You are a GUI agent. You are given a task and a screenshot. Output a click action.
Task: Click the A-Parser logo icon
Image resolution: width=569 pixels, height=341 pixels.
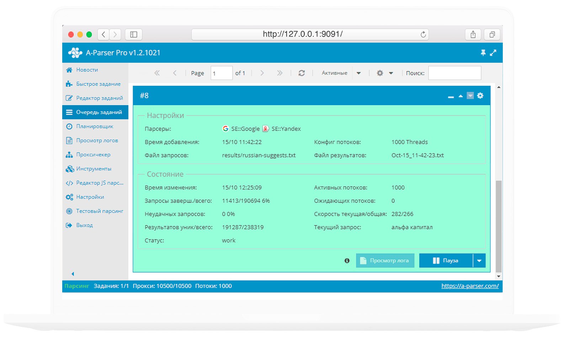[75, 53]
